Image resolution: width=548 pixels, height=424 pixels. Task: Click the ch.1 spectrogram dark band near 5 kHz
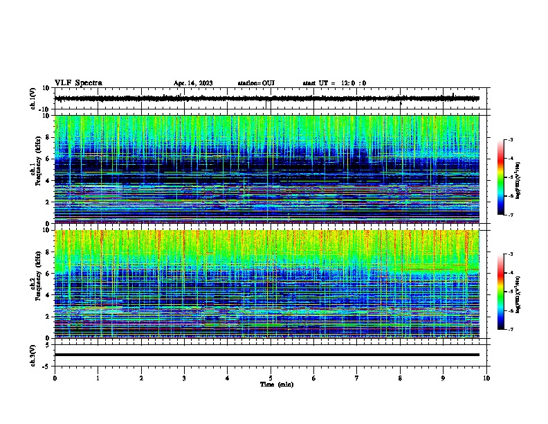[266, 170]
